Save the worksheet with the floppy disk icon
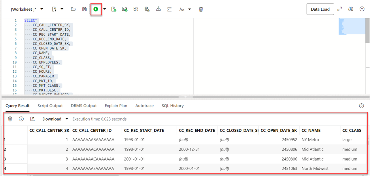Screen dimensions: 370x176 click(84, 9)
